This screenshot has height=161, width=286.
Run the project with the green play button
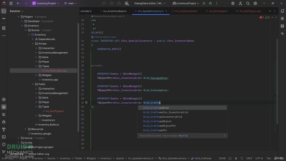click(204, 3)
